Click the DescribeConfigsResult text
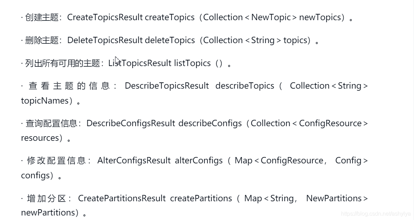 (131, 123)
